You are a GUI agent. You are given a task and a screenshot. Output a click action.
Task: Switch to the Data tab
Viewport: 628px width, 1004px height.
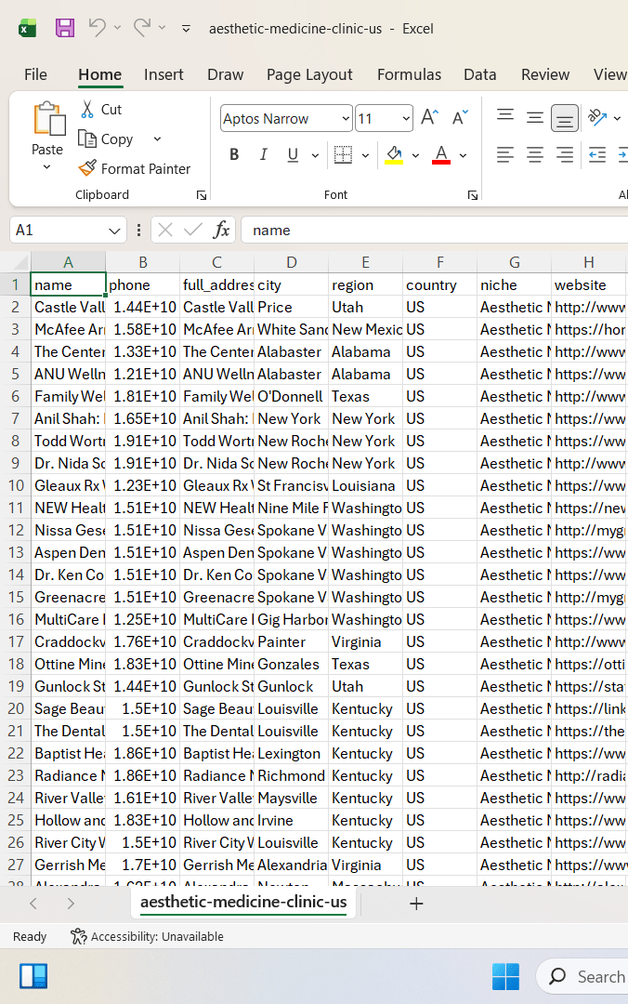point(480,74)
